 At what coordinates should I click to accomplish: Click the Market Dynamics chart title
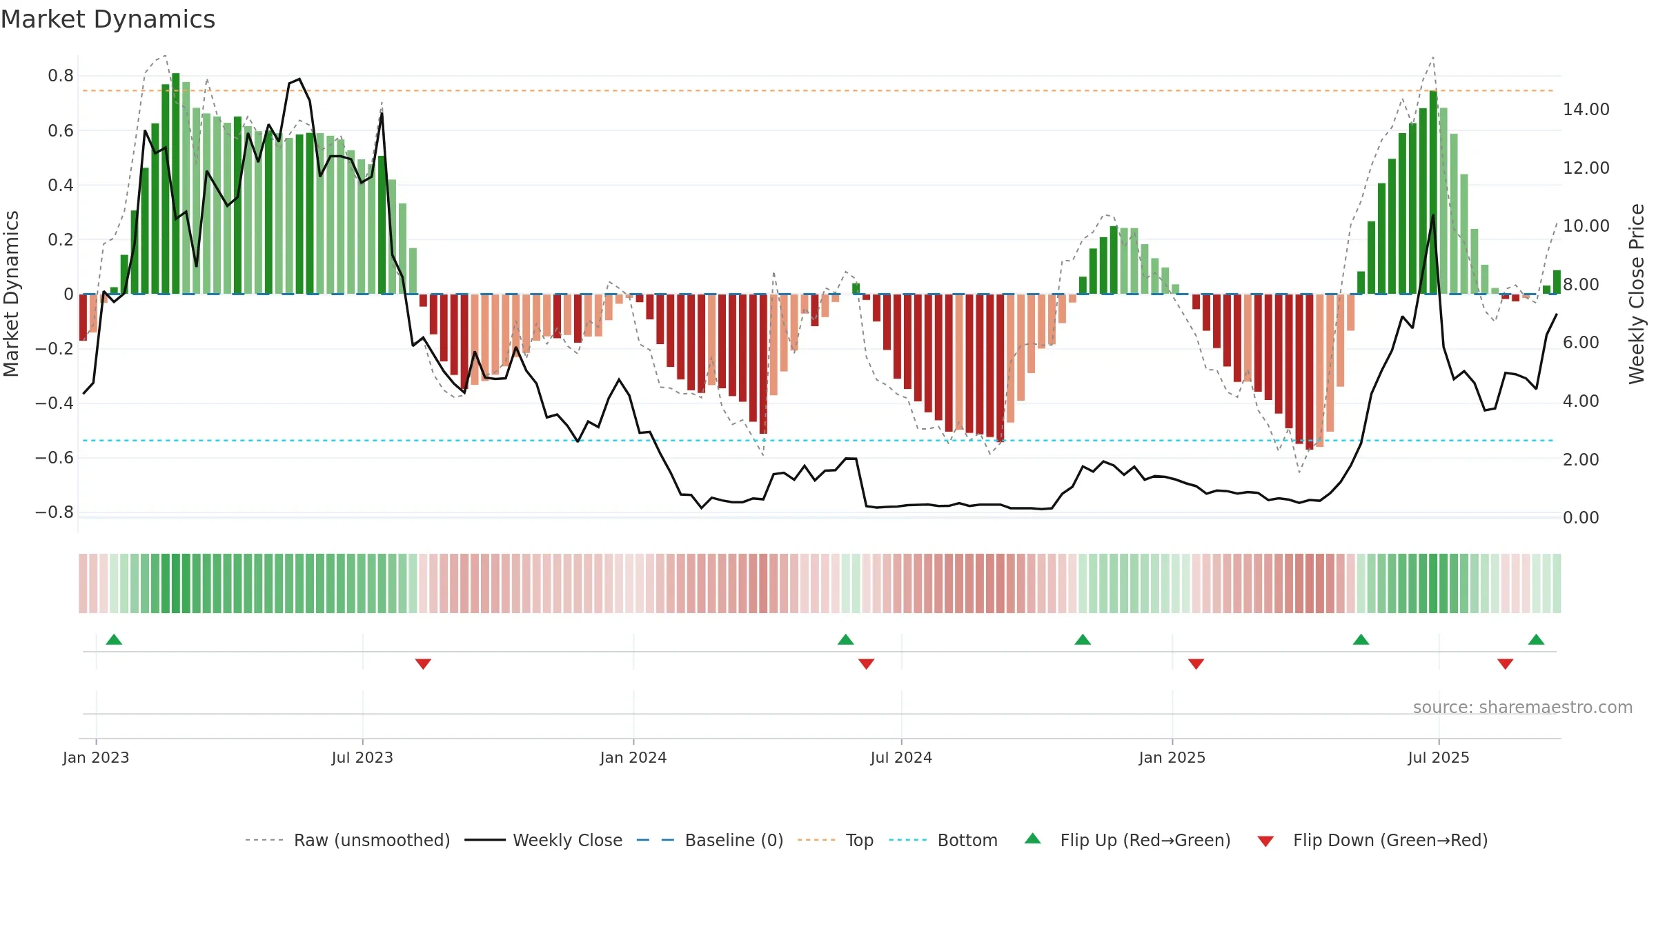pyautogui.click(x=108, y=19)
